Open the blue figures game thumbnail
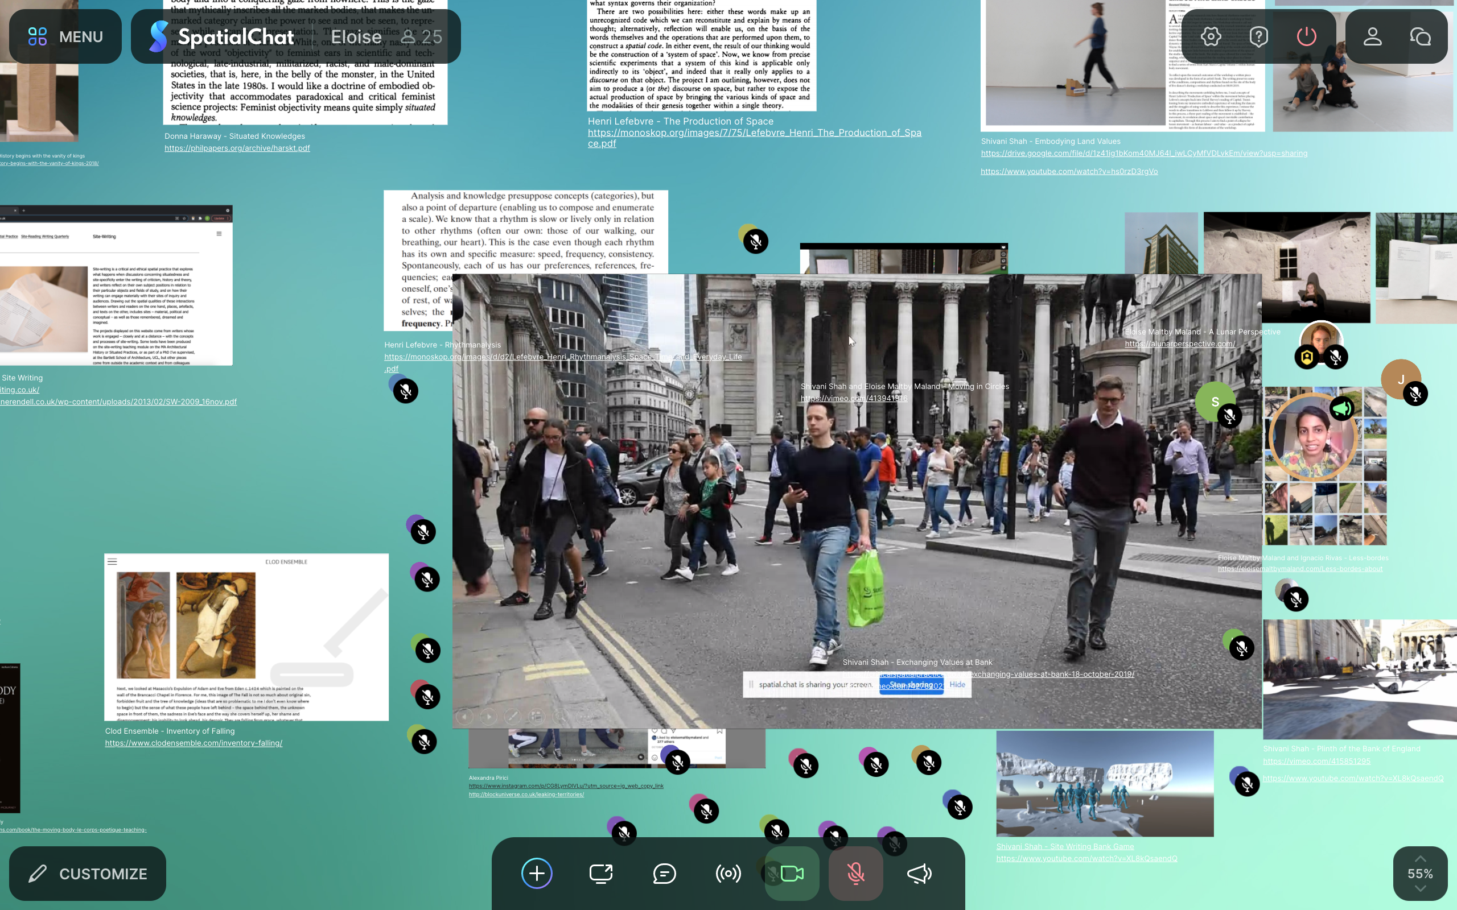Viewport: 1457px width, 910px height. (1105, 784)
